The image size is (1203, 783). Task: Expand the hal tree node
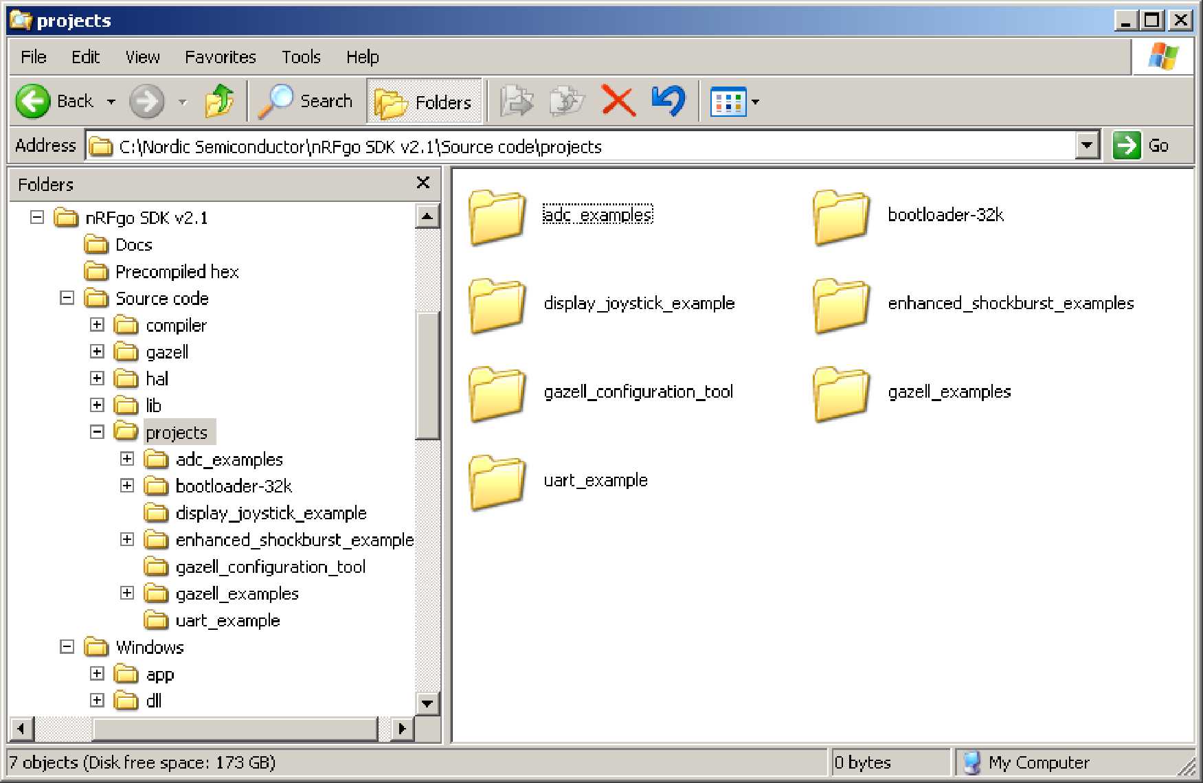(97, 378)
